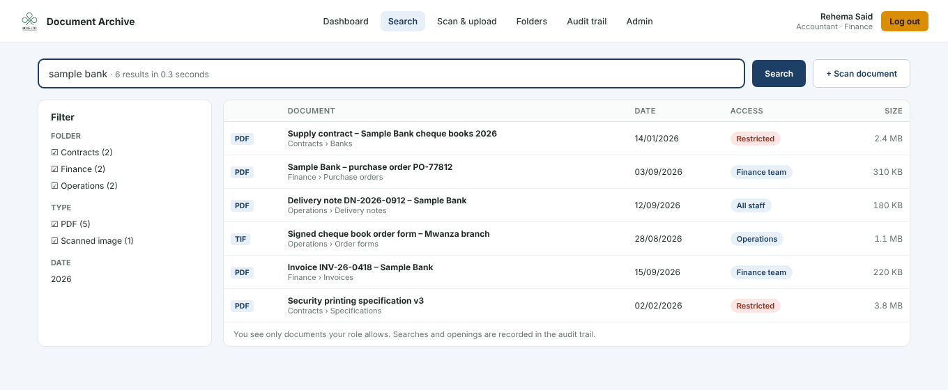Click the Finance › Invoices folder path

pos(321,277)
